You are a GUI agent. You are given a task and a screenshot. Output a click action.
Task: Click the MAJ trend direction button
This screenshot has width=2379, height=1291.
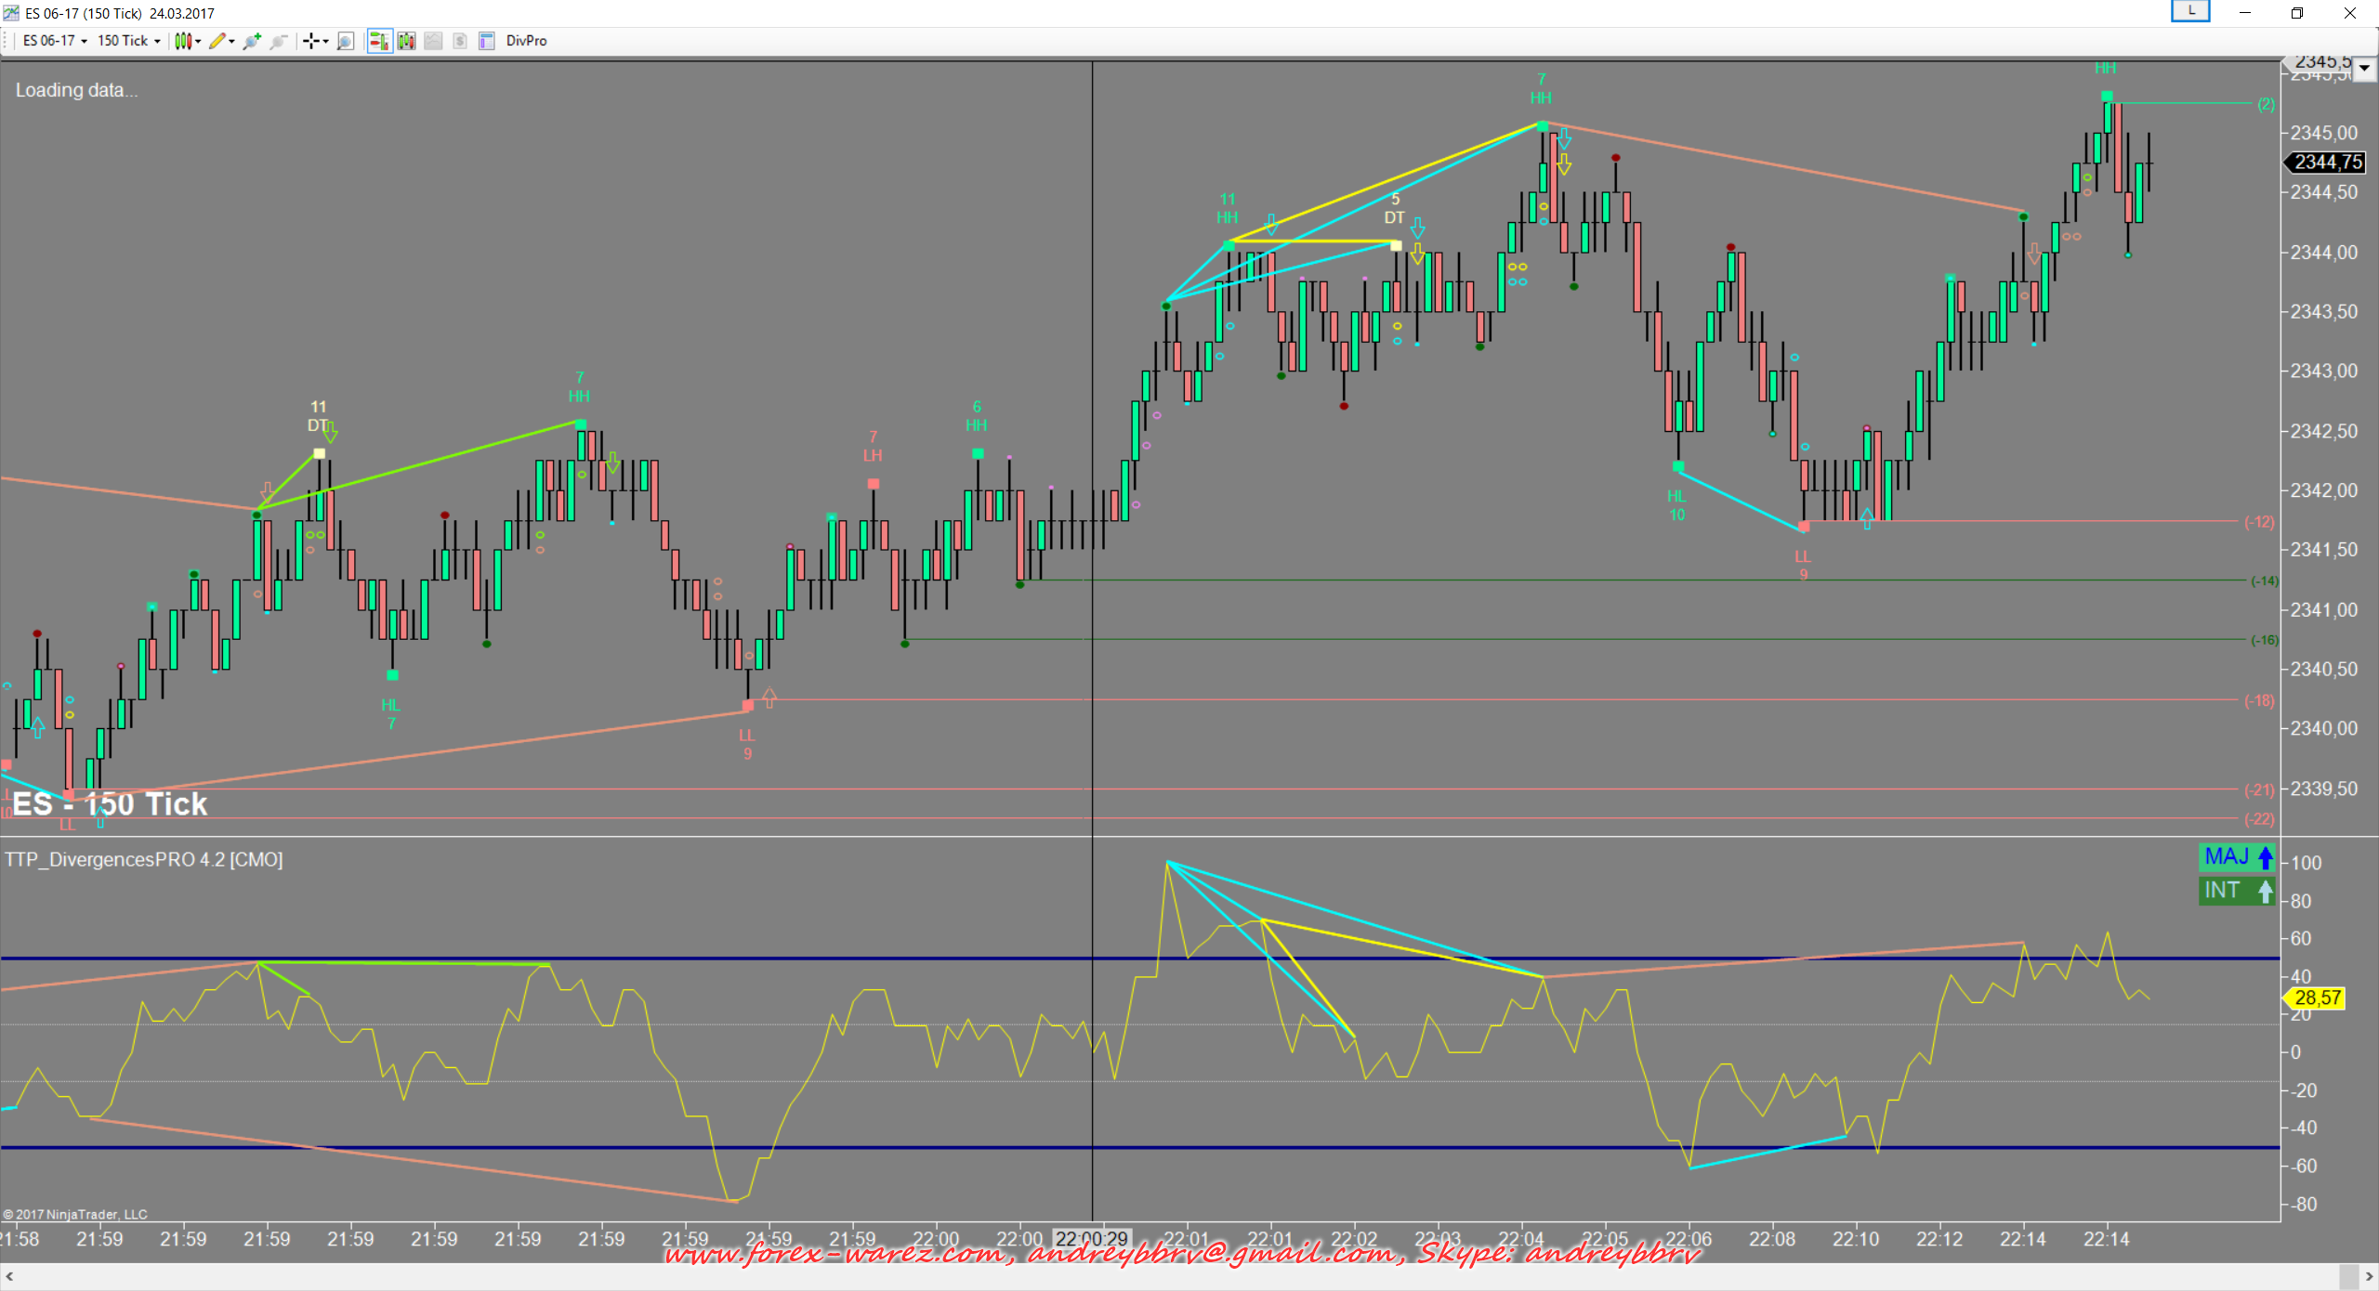tap(2238, 856)
